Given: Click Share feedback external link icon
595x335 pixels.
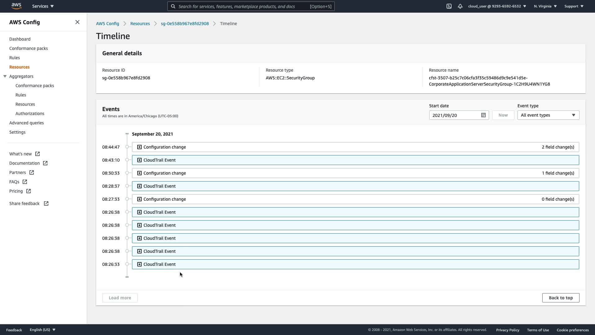Looking at the screenshot, I should click(46, 203).
